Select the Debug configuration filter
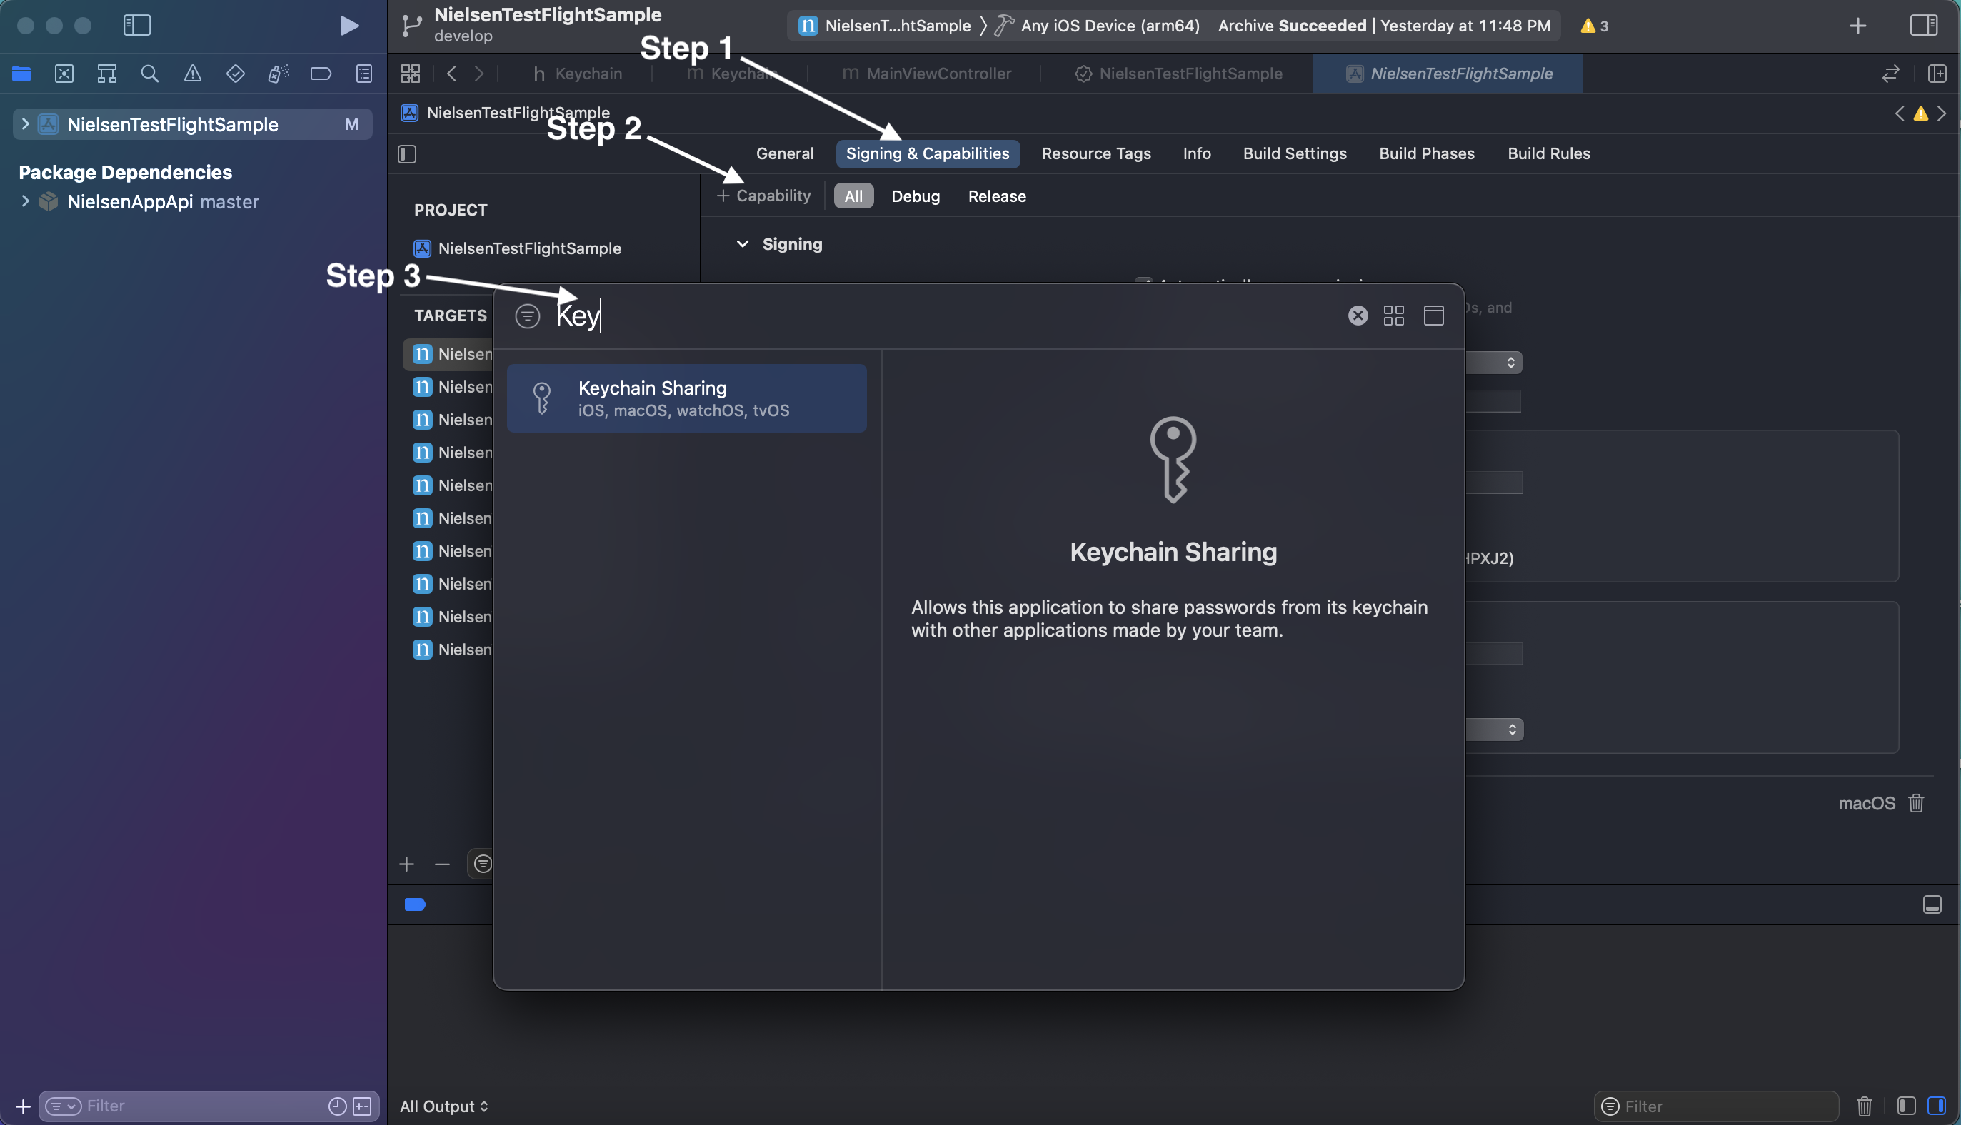 point(916,196)
